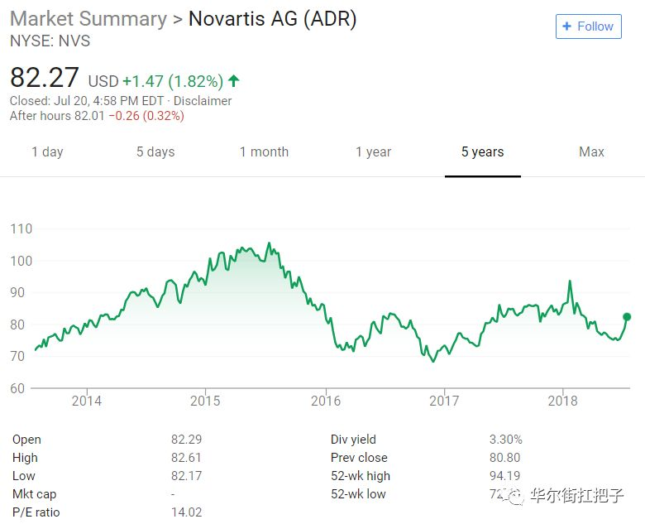Switch chart to 1 day tab

tap(47, 152)
